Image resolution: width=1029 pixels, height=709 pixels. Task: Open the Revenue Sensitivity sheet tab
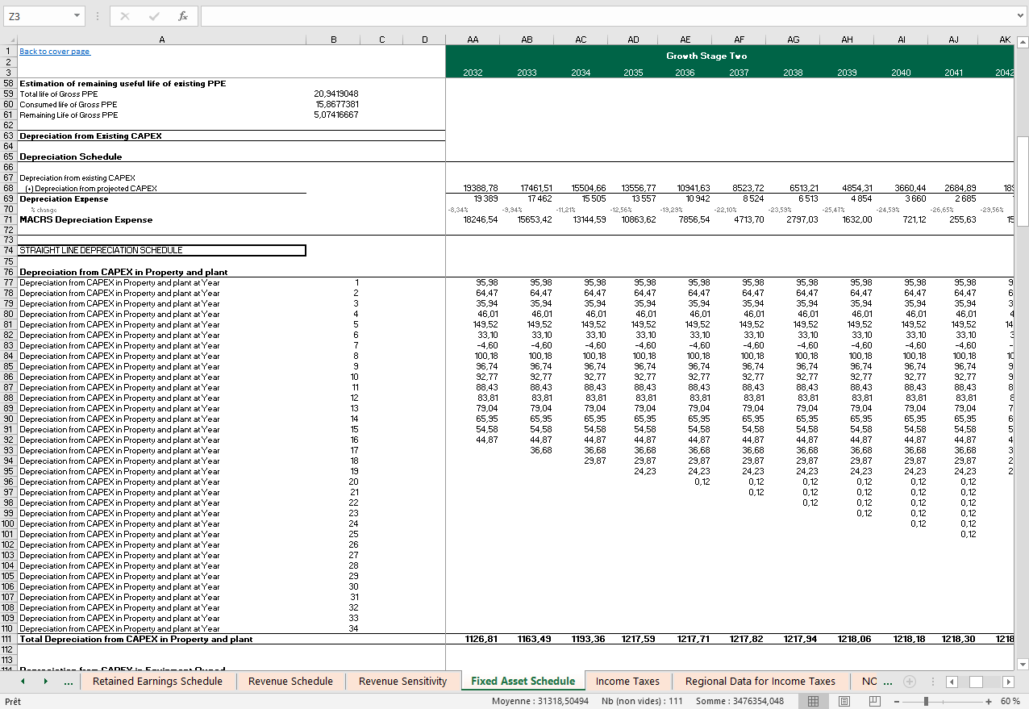coord(402,682)
